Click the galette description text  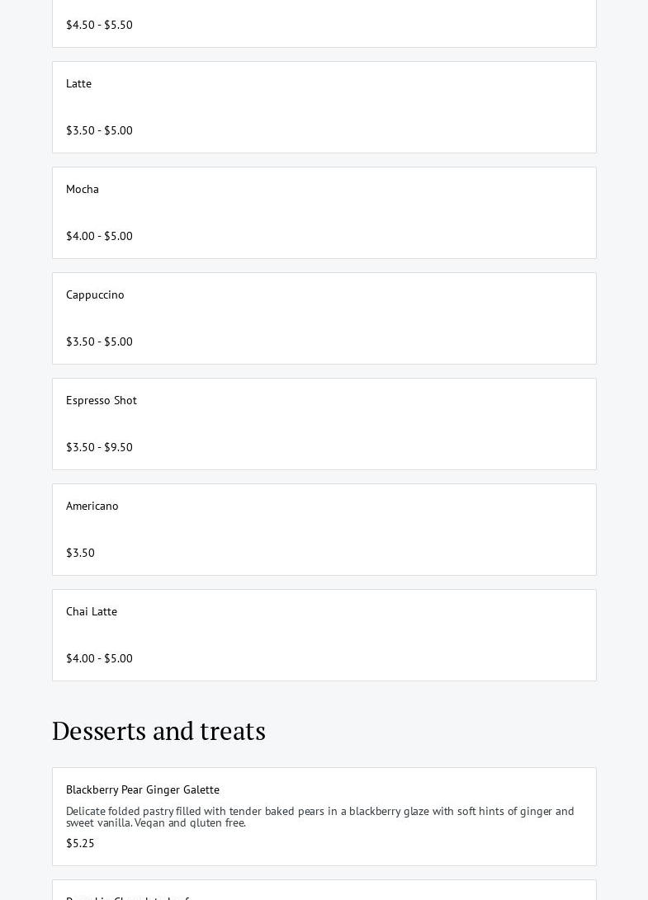pyautogui.click(x=320, y=817)
